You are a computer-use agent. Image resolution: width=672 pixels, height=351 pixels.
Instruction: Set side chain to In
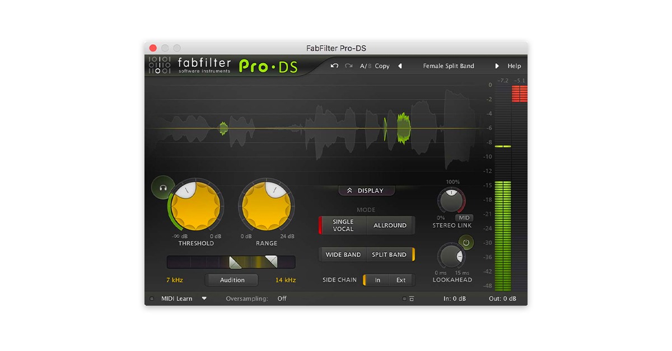click(377, 280)
